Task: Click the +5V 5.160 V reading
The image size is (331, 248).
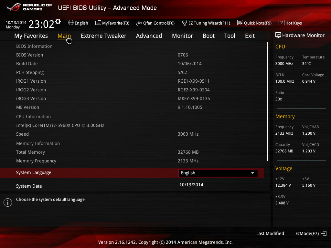Action: point(309,185)
